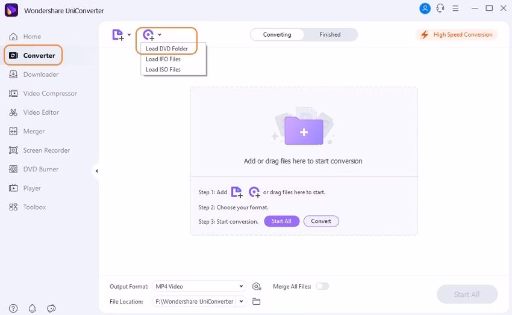Click the center add-folder drop area

point(304,131)
